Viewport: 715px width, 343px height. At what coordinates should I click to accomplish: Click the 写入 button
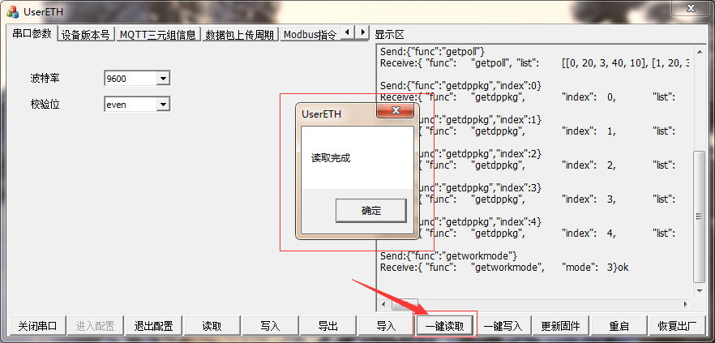coord(270,326)
